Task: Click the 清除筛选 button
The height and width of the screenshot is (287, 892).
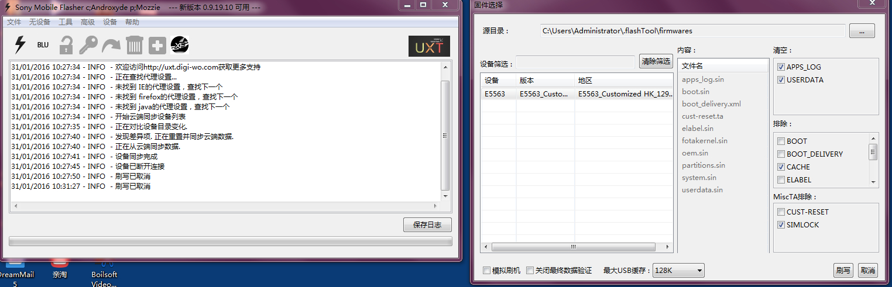Action: [656, 61]
